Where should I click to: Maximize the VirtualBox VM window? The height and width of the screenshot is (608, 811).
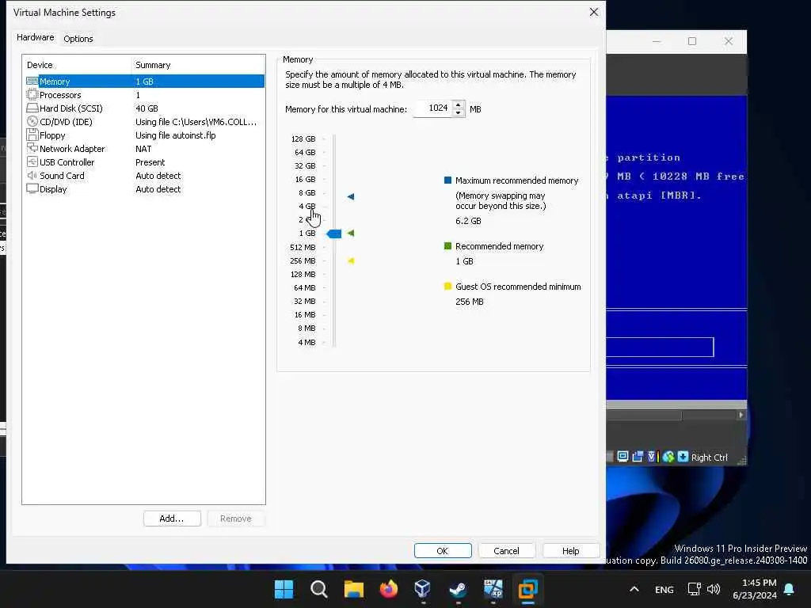[x=692, y=41]
